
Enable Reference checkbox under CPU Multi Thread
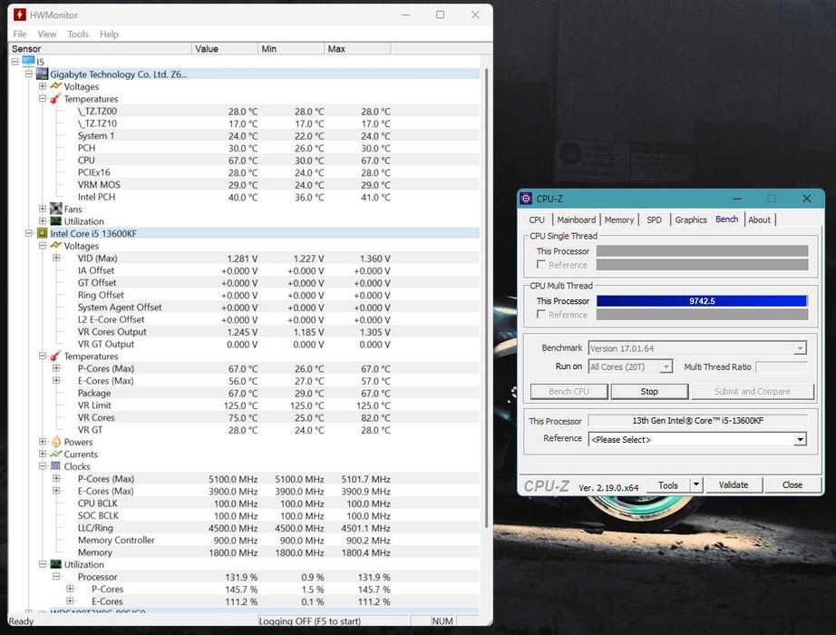click(541, 314)
